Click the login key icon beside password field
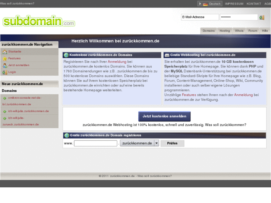 coord(262,17)
